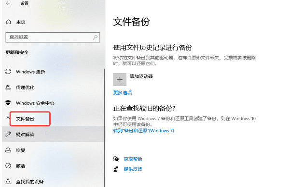This screenshot has width=289, height=187.
Task: Click the 恢复 recovery icon
Action: click(8, 150)
